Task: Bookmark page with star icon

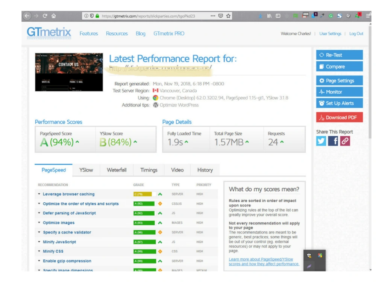Action: pos(228,16)
